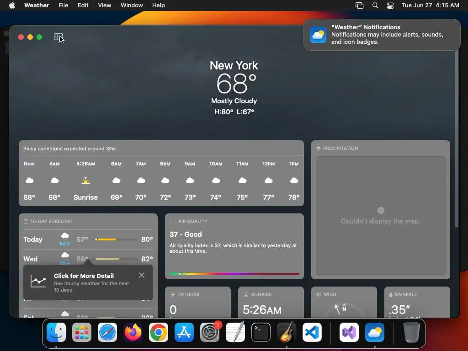Launch Google Chrome from the Dock
The image size is (468, 351).
159,332
